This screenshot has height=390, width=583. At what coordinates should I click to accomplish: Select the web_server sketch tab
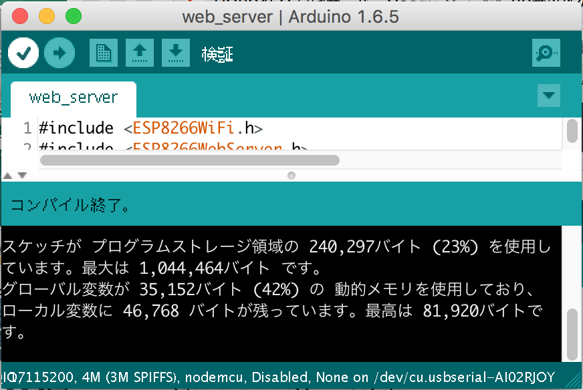pos(74,98)
